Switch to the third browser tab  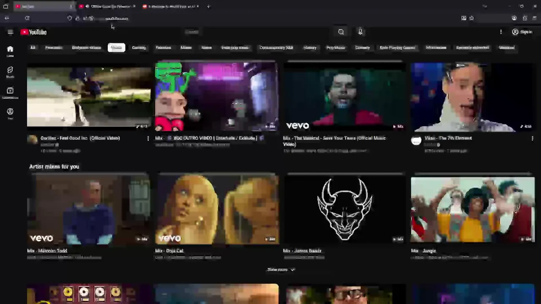click(170, 6)
